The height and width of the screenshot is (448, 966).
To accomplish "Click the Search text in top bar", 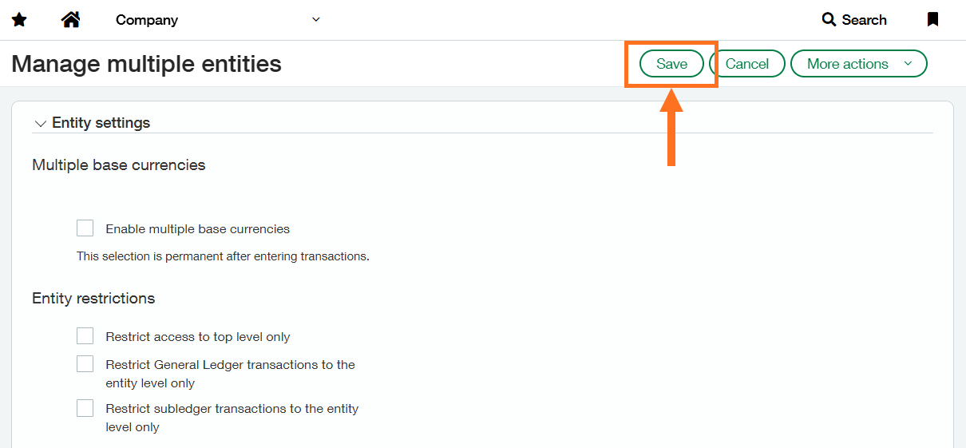I will click(865, 20).
